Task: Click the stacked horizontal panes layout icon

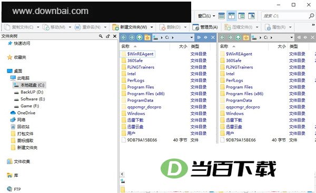Action: [x=222, y=16]
